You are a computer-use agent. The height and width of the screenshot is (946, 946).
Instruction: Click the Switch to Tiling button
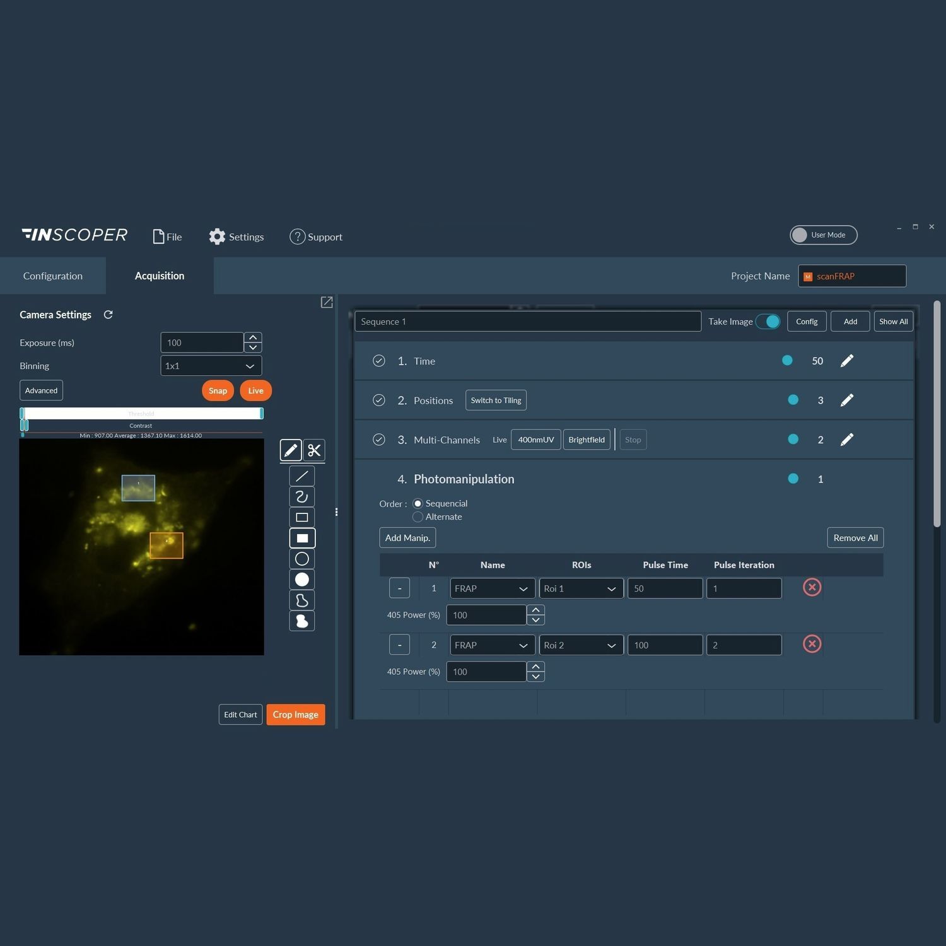coord(496,400)
